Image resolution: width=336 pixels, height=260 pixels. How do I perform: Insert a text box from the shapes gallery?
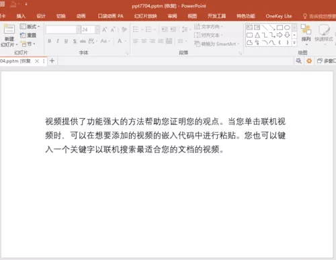tap(249, 28)
